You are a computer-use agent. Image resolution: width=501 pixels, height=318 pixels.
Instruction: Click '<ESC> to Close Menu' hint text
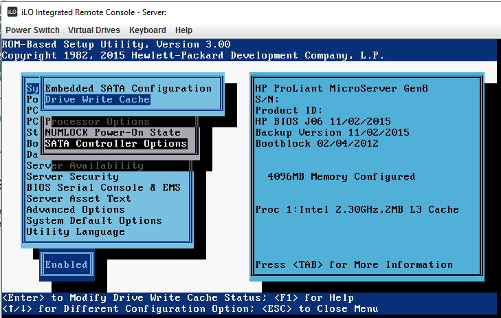click(320, 309)
